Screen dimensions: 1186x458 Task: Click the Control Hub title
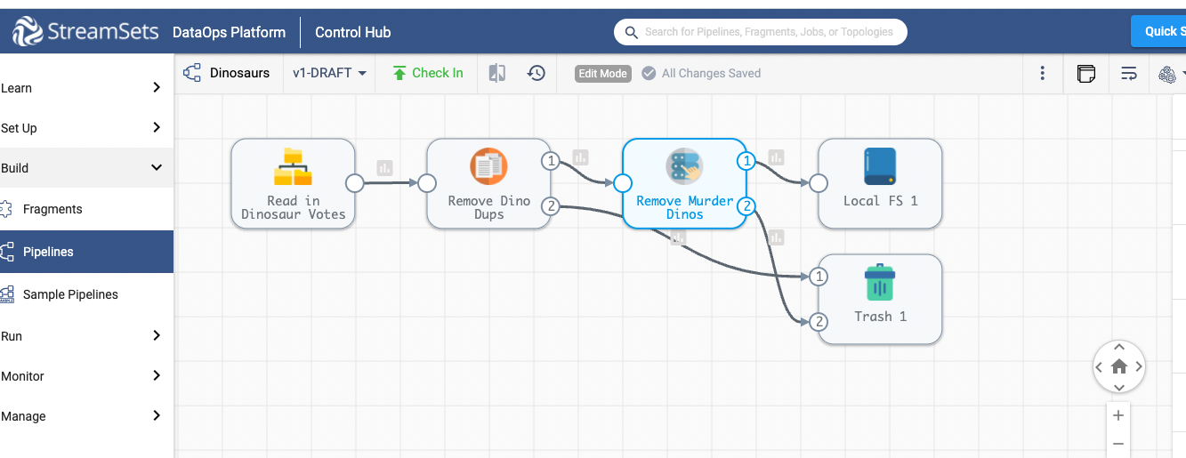coord(353,32)
